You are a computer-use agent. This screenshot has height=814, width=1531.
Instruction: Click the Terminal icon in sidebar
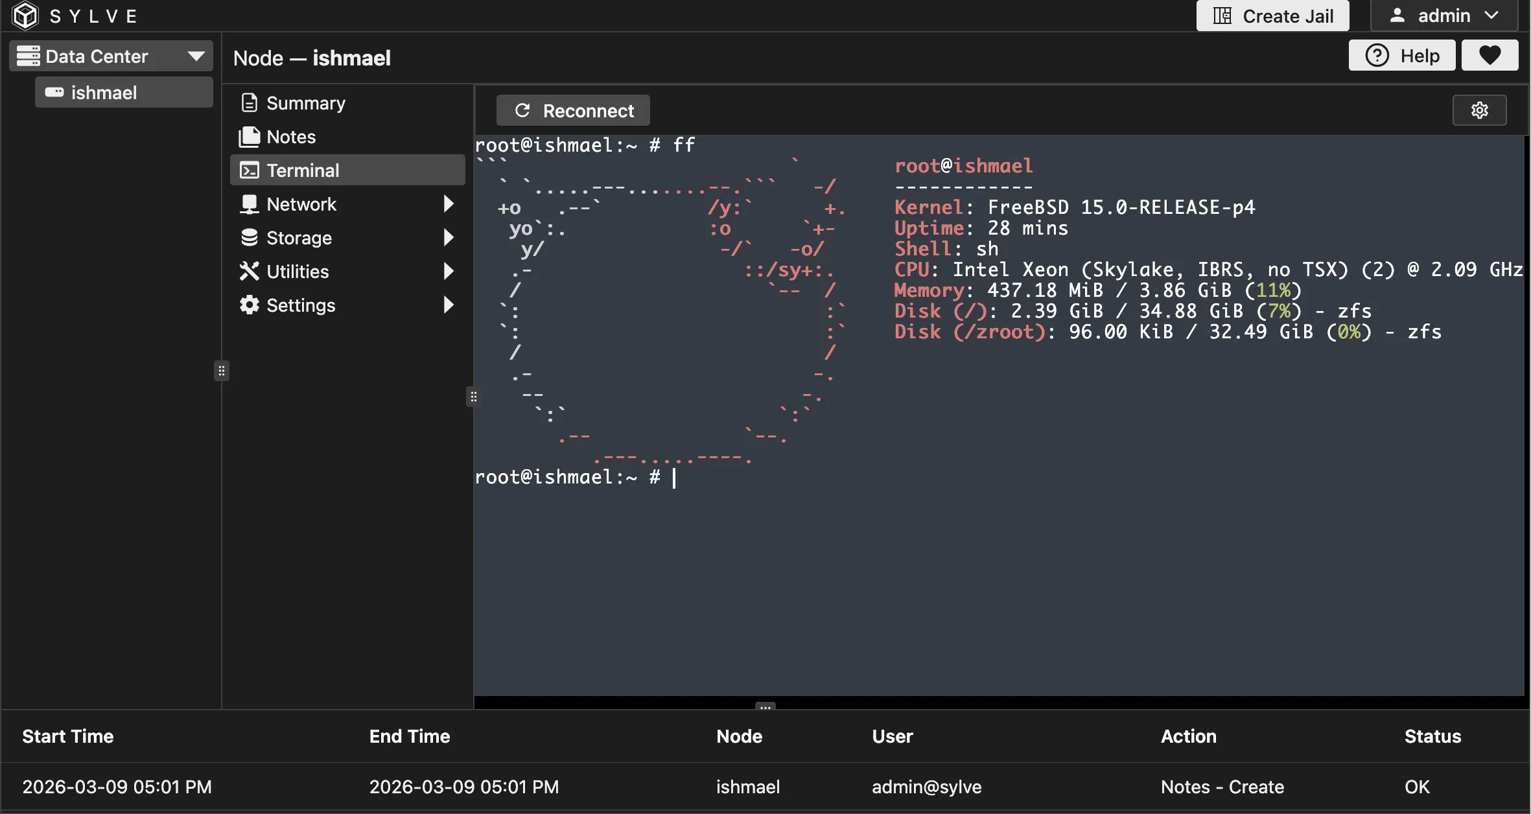(250, 170)
